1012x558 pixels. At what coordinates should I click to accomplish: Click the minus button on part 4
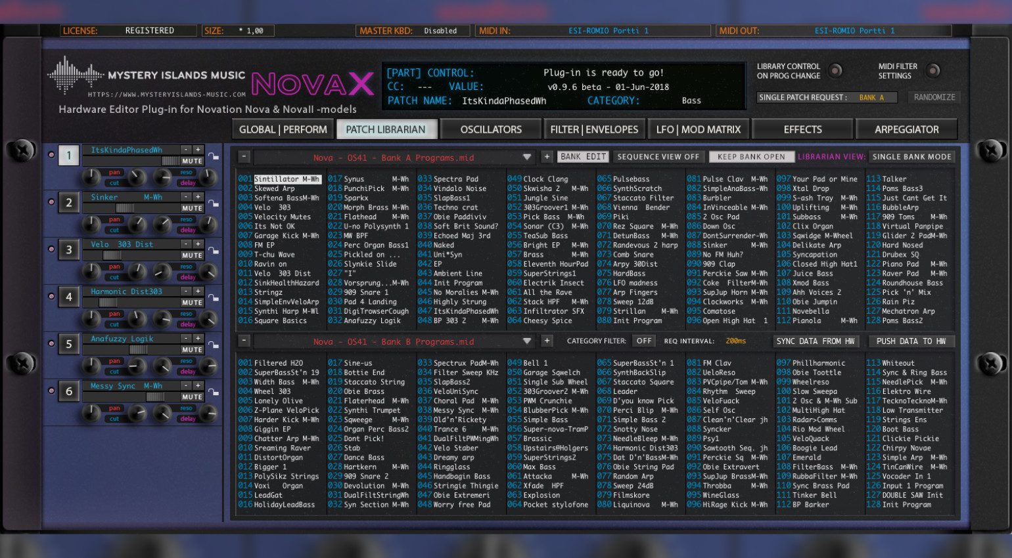pos(187,291)
